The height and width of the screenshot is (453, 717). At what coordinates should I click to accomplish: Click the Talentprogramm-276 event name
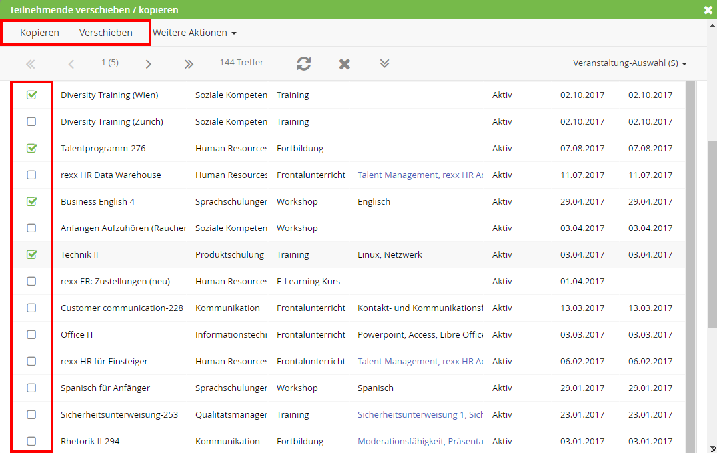[103, 148]
